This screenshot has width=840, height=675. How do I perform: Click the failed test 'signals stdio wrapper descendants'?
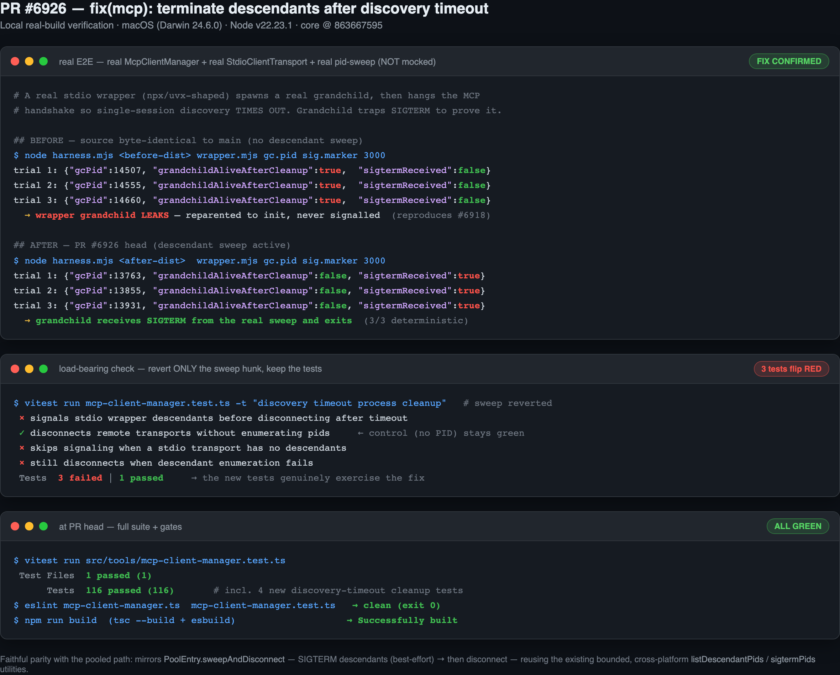pyautogui.click(x=213, y=418)
